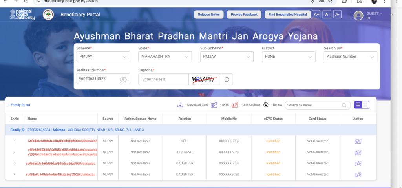Increase font size with A+ button

[x=316, y=15]
